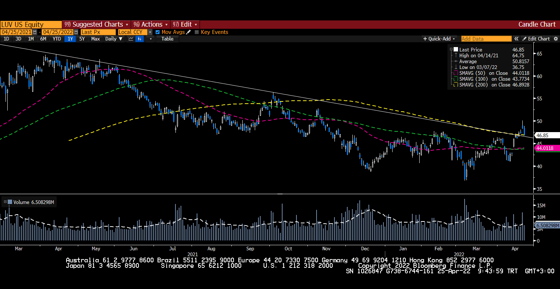The width and height of the screenshot is (560, 289).
Task: Click the 6.508298M volume axis label
Action: tap(547, 226)
